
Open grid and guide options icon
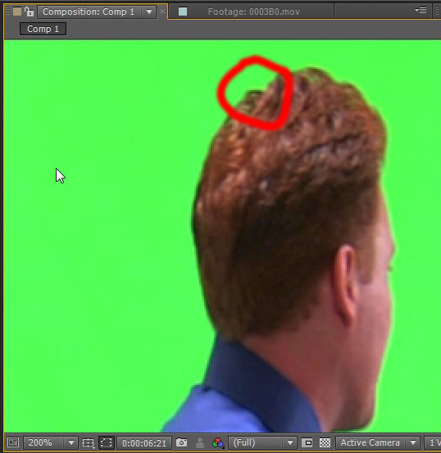pyautogui.click(x=88, y=442)
